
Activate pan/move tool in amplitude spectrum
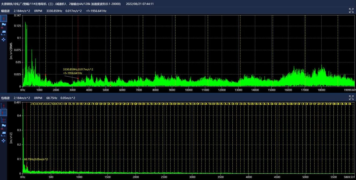click(3, 40)
